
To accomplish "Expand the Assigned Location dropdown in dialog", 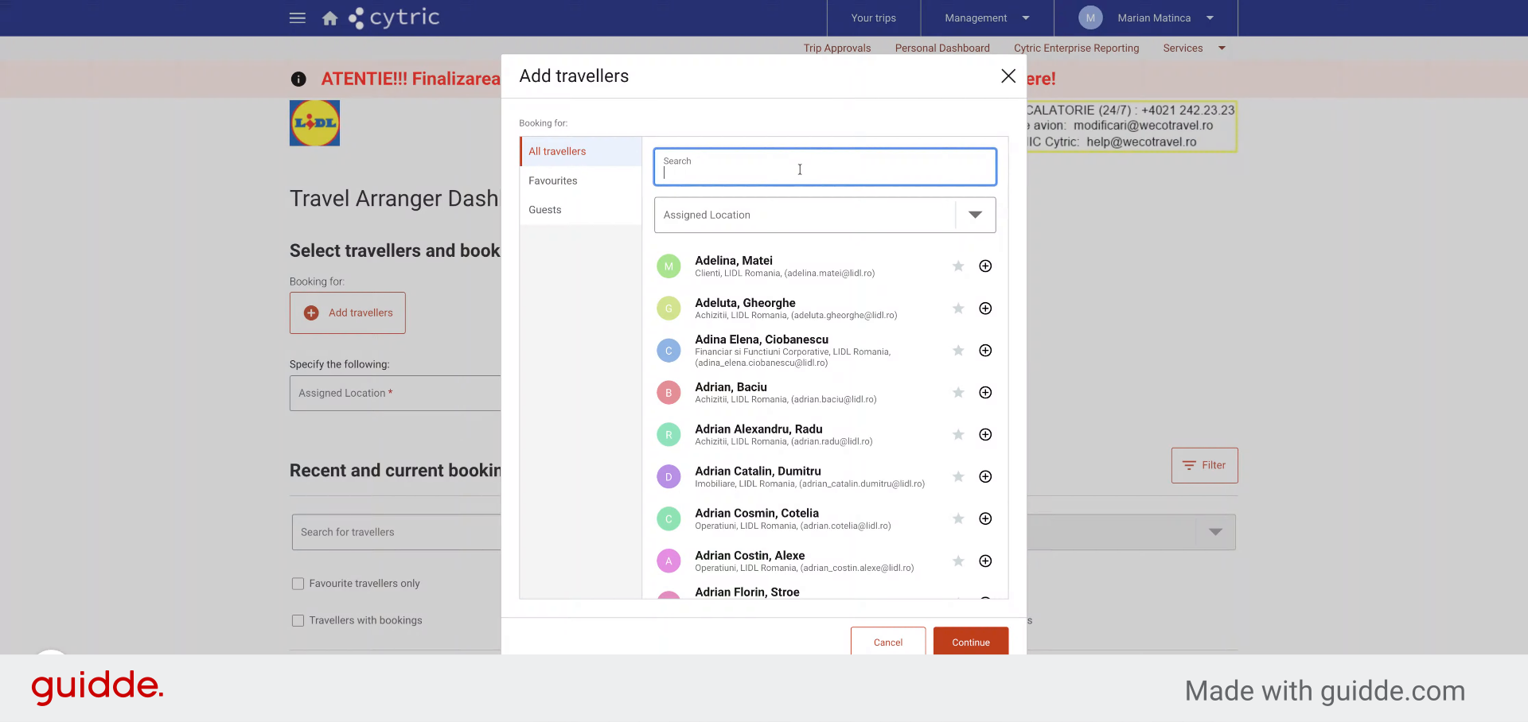I will [824, 215].
